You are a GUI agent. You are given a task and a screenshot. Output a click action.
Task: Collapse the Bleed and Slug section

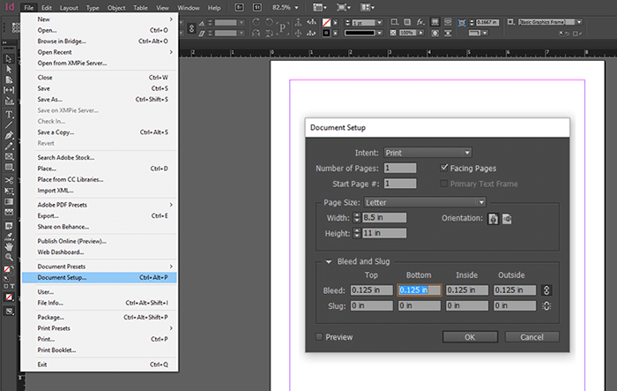(x=329, y=262)
